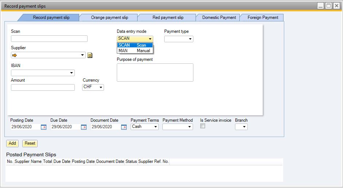Select the SCAN Scan option

(x=135, y=45)
